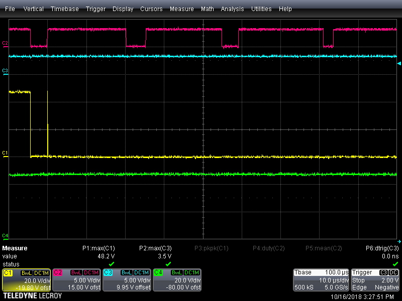Click the 2.00 V trigger level value
The width and height of the screenshot is (402, 301).
click(390, 280)
